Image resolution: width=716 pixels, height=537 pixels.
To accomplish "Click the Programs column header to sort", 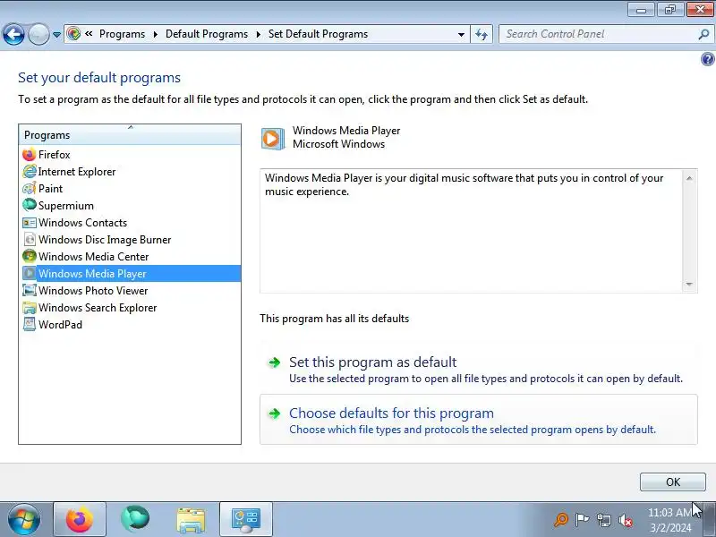I will 130,135.
